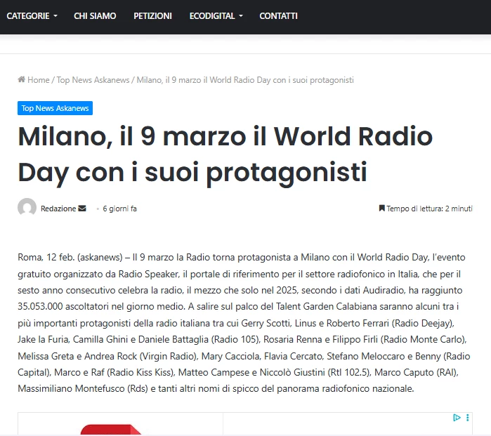
Task: Click the bookmark icon near reading time
Action: (382, 209)
